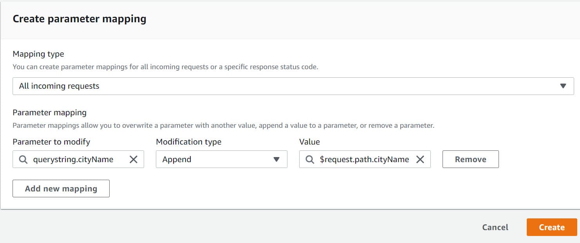Click the Cancel link
580x243 pixels.
click(x=495, y=227)
